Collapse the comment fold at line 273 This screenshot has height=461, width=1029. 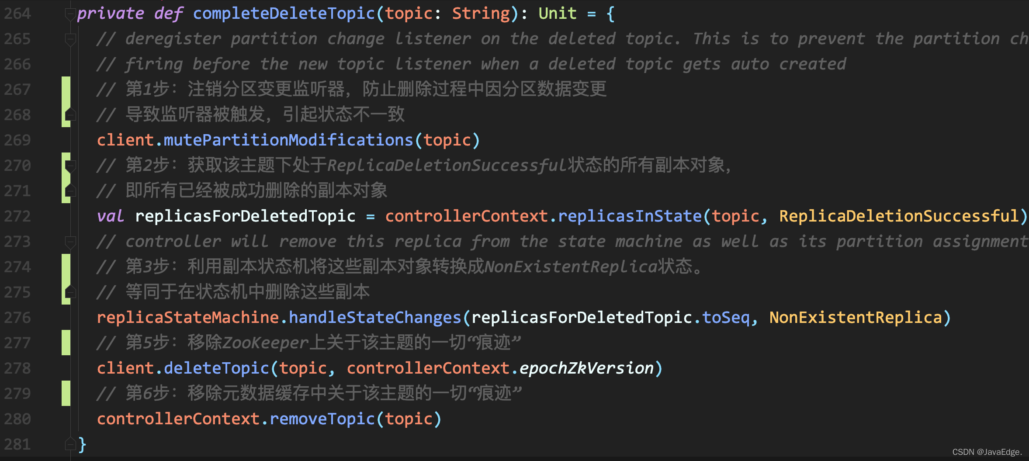click(70, 242)
